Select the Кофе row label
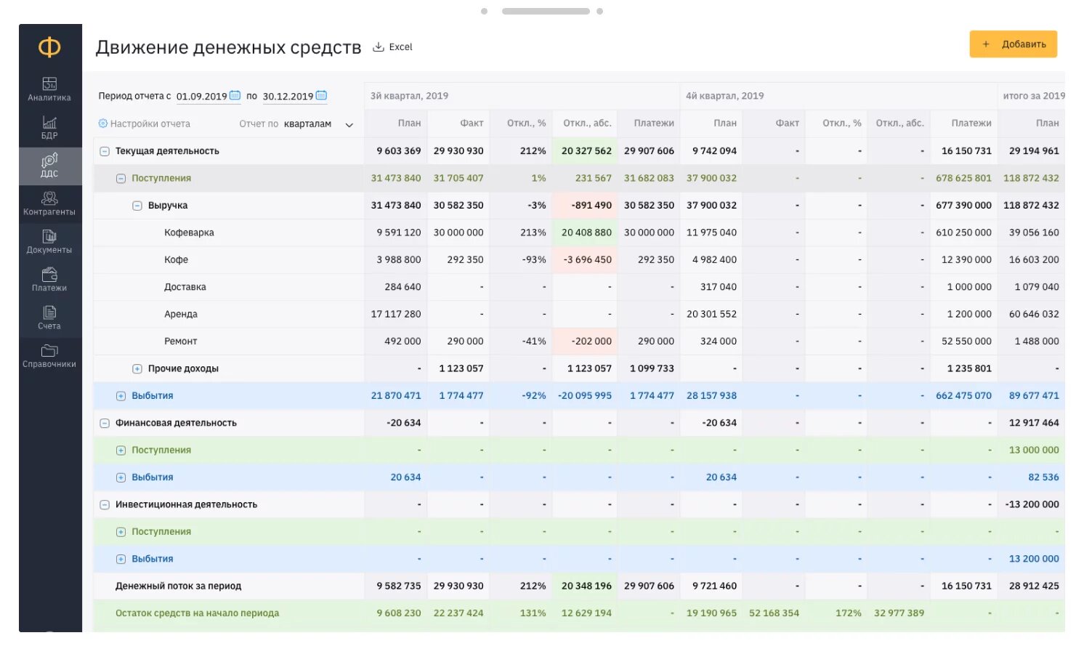1084x654 pixels. pos(176,259)
